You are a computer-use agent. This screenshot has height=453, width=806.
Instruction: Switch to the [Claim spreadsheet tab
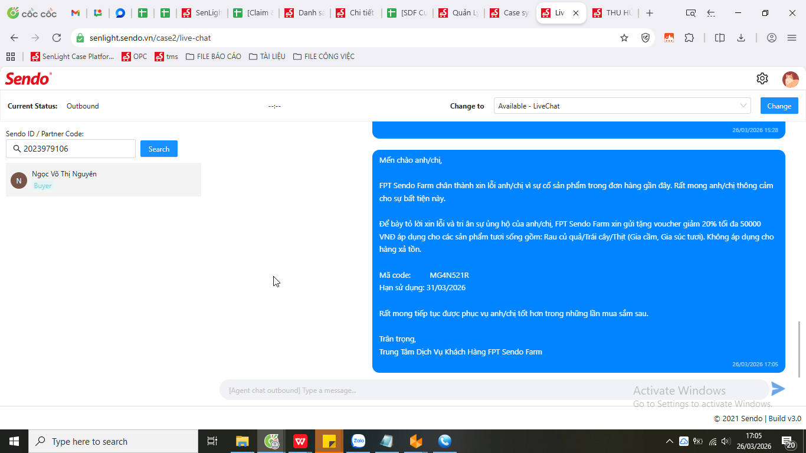click(253, 13)
